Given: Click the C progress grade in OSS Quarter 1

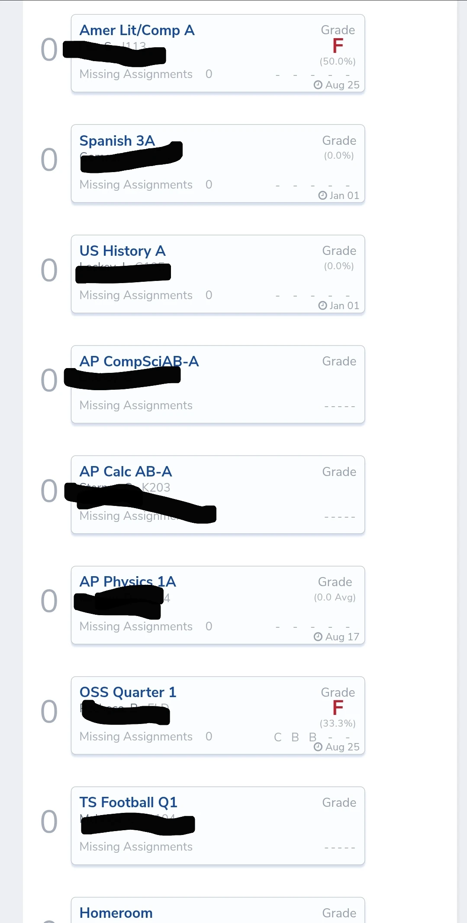Looking at the screenshot, I should click(x=278, y=737).
